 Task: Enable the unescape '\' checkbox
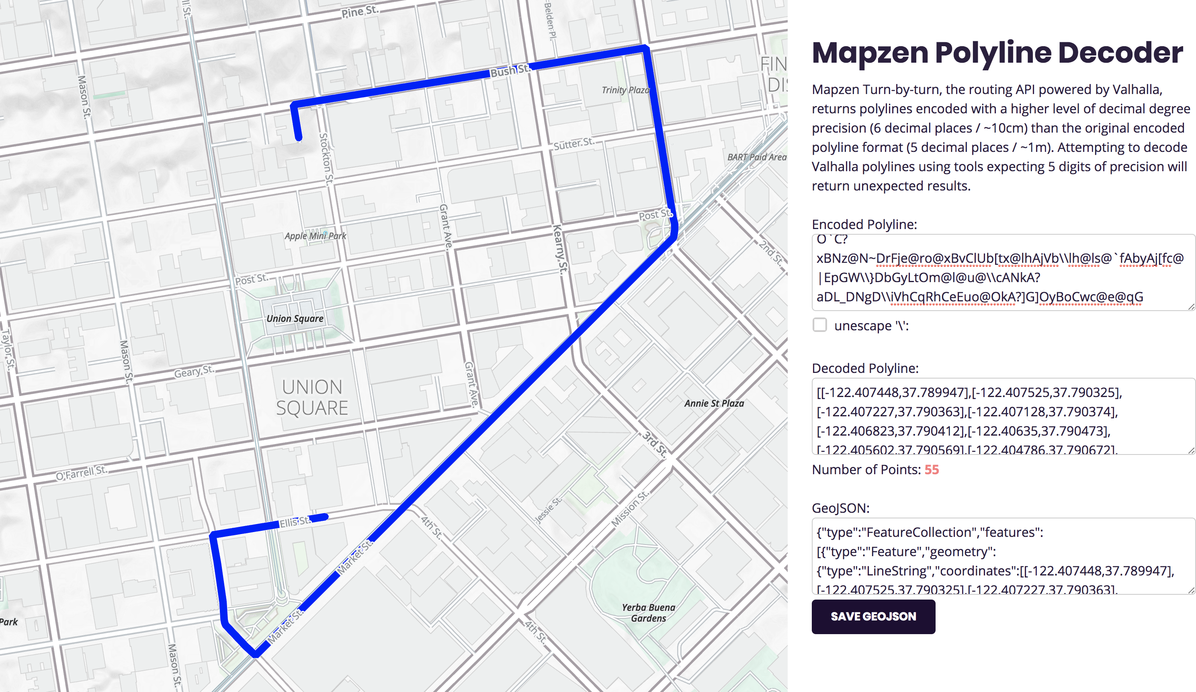pos(820,325)
